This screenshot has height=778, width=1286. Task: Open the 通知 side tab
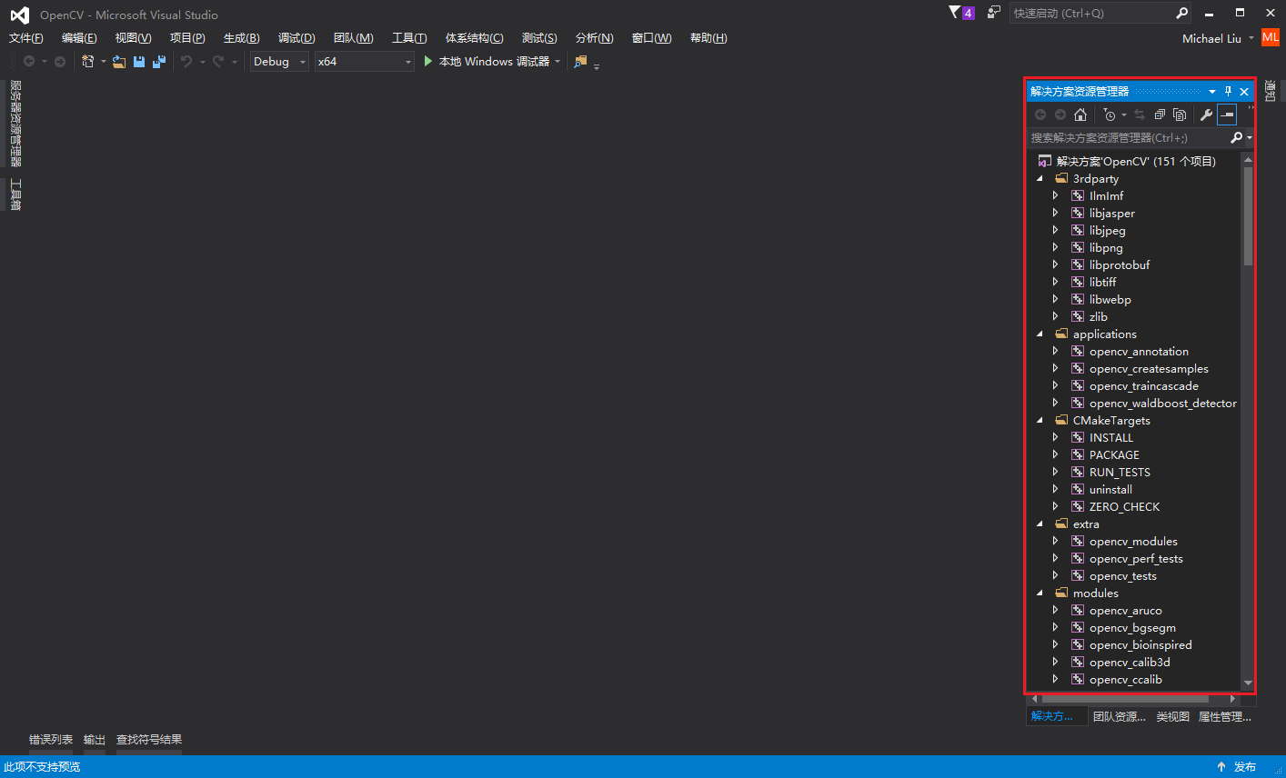[1271, 91]
